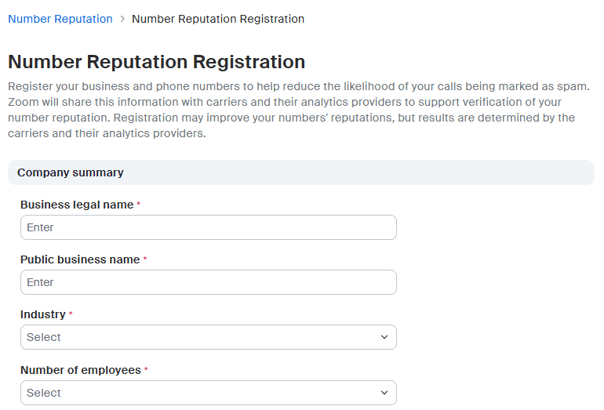
Task: Click the Business legal name label
Action: (x=77, y=205)
